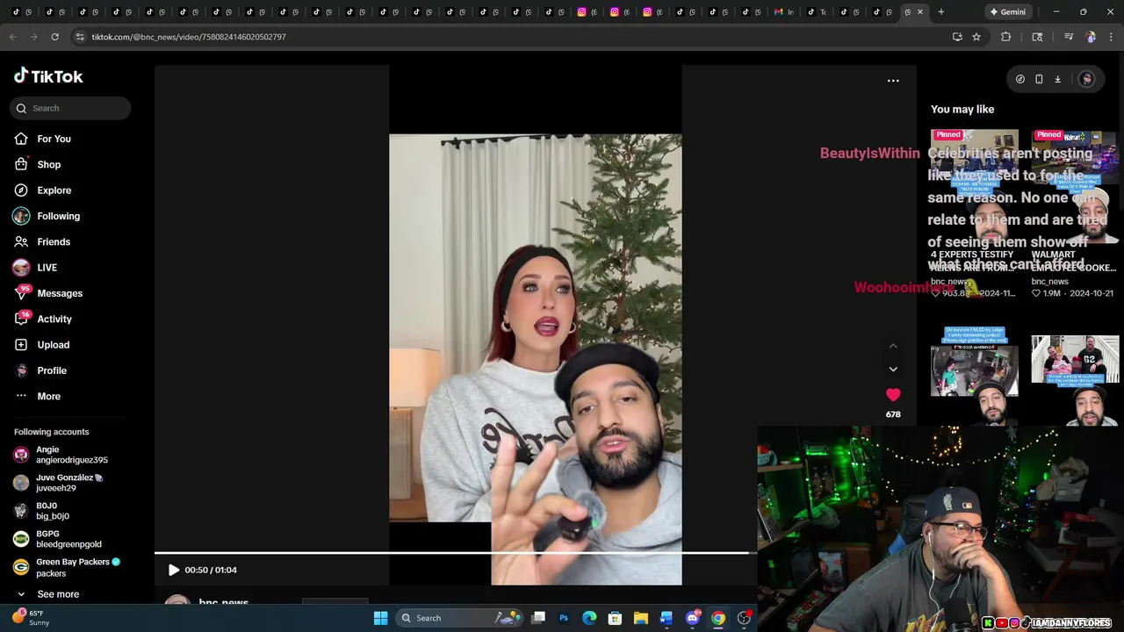Click the TikTok logo
Image resolution: width=1124 pixels, height=632 pixels.
(48, 76)
